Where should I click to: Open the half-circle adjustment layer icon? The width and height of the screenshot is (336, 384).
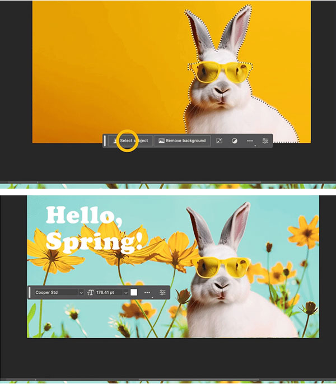(235, 141)
